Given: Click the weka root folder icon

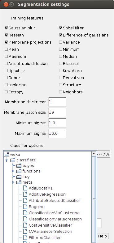Looking at the screenshot, I should pos(7,154).
